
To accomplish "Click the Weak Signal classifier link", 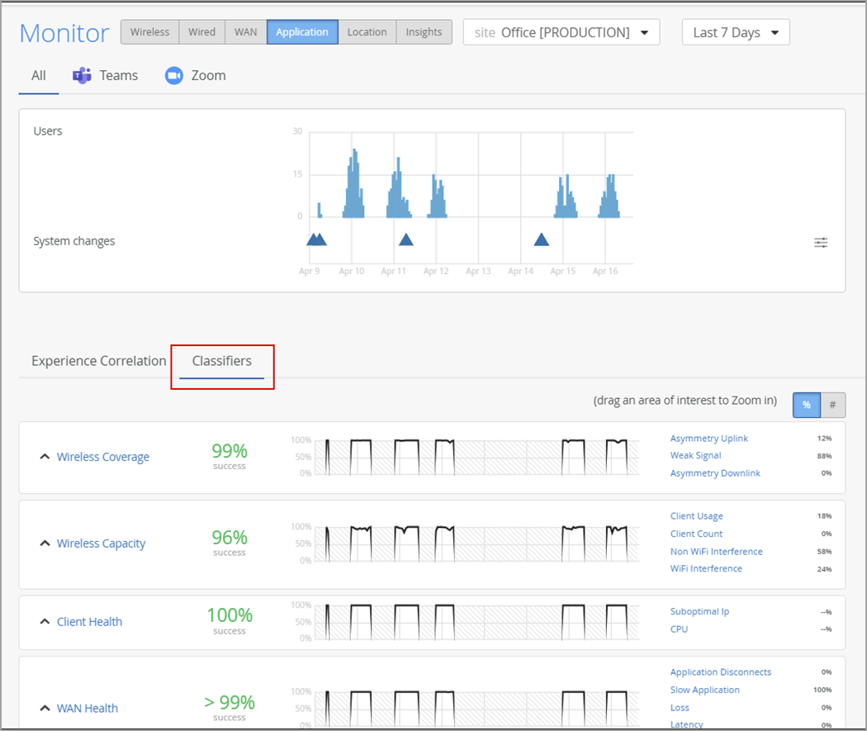I will 695,456.
